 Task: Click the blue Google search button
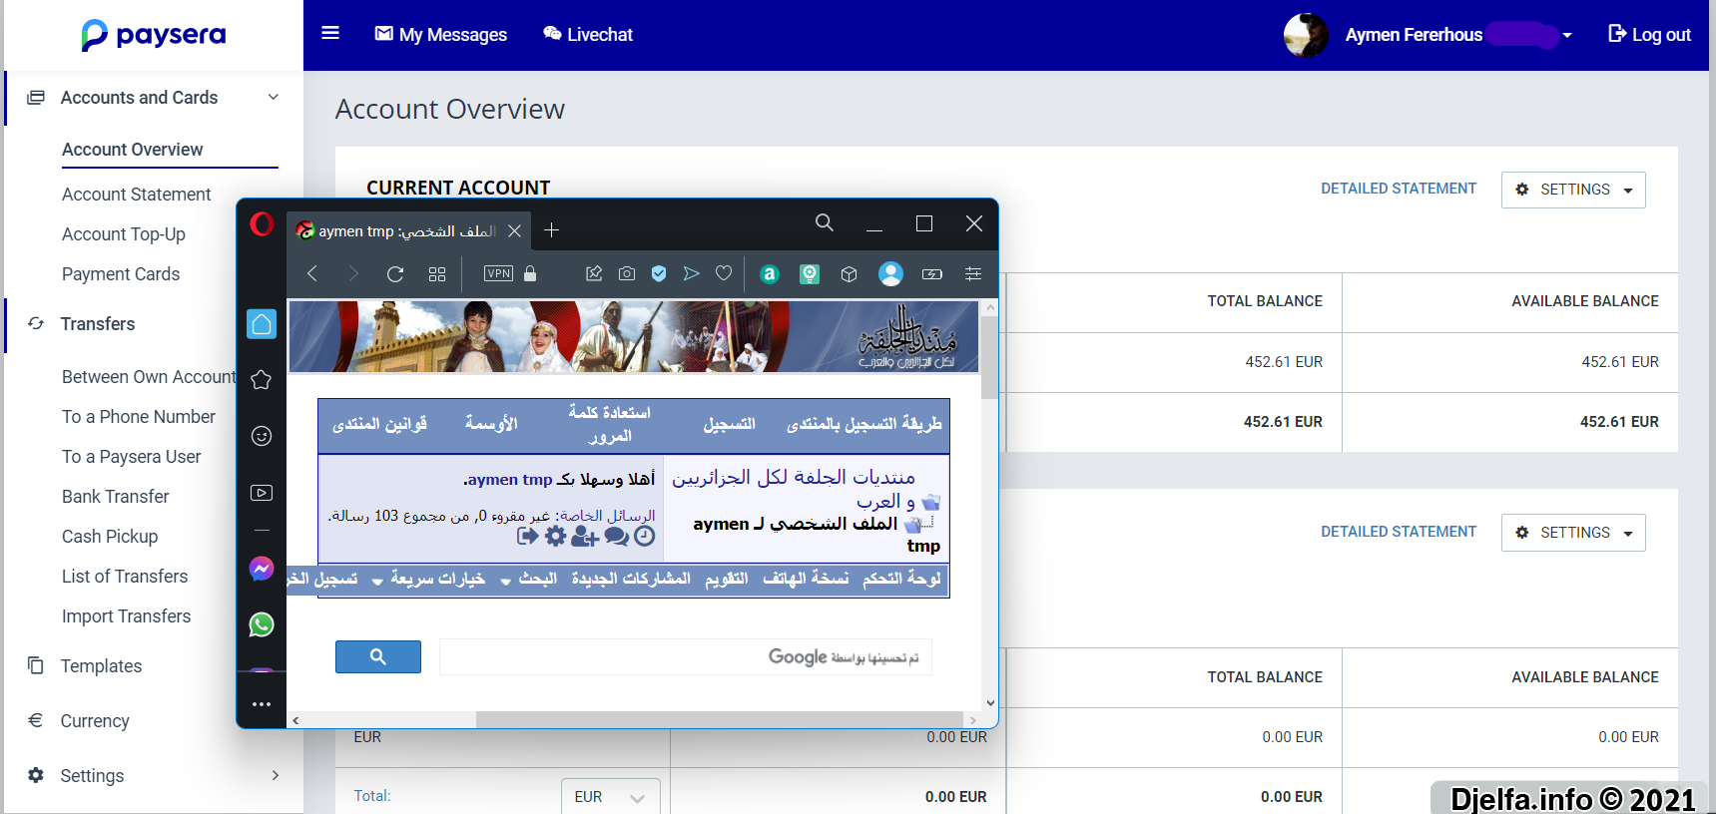[378, 656]
